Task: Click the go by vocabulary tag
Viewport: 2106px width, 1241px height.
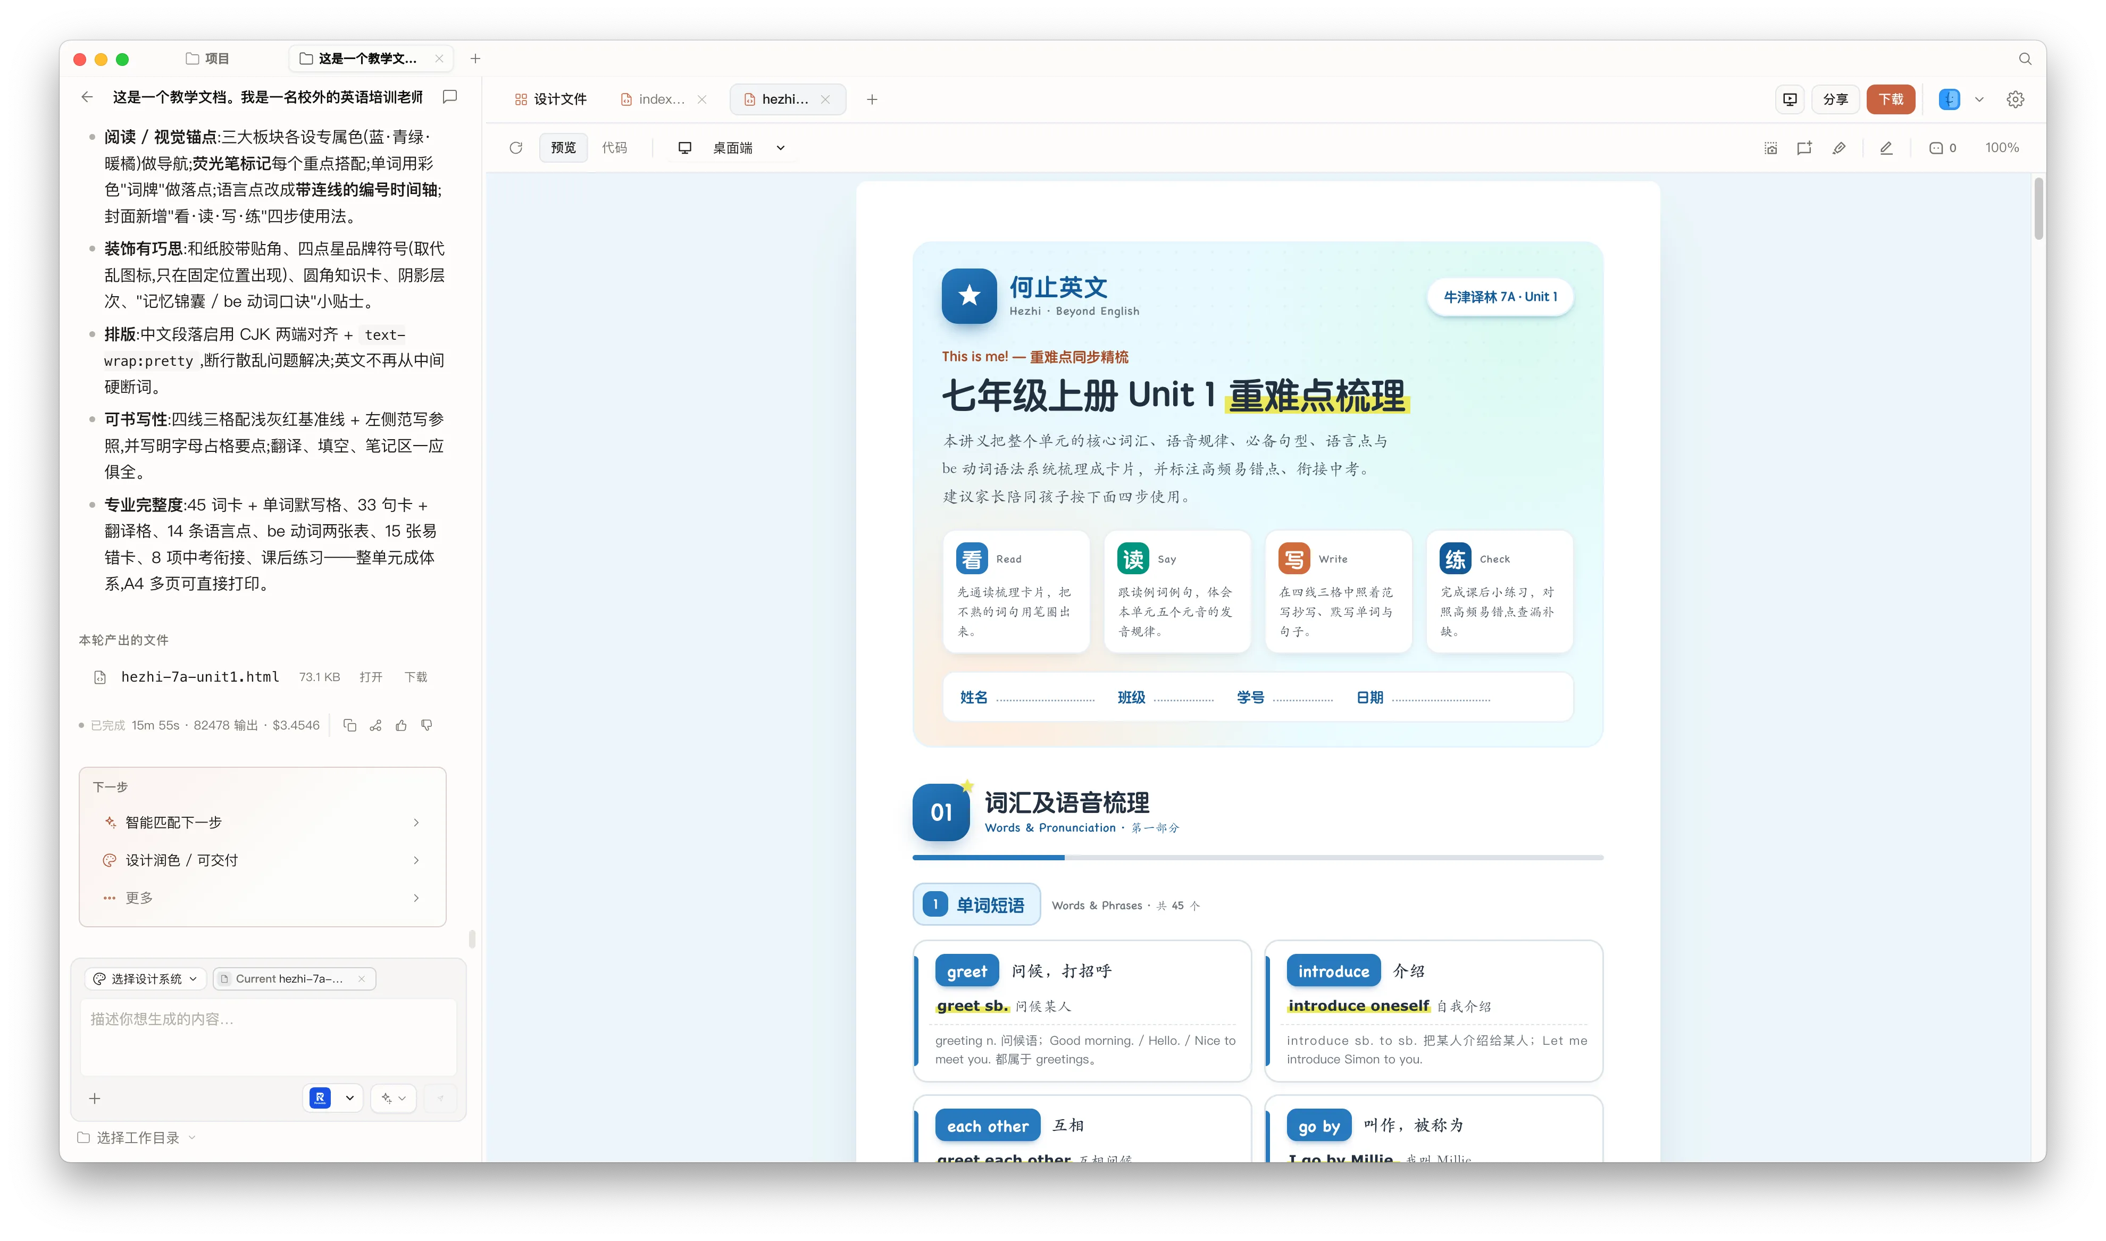Action: (x=1319, y=1127)
